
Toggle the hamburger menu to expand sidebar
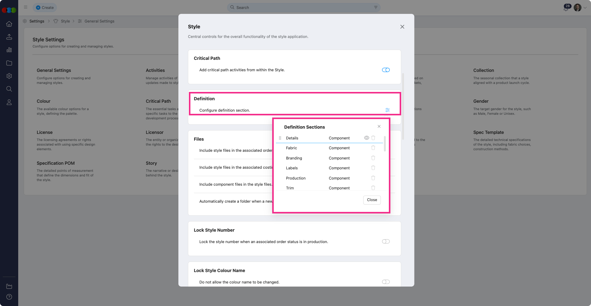(x=26, y=7)
